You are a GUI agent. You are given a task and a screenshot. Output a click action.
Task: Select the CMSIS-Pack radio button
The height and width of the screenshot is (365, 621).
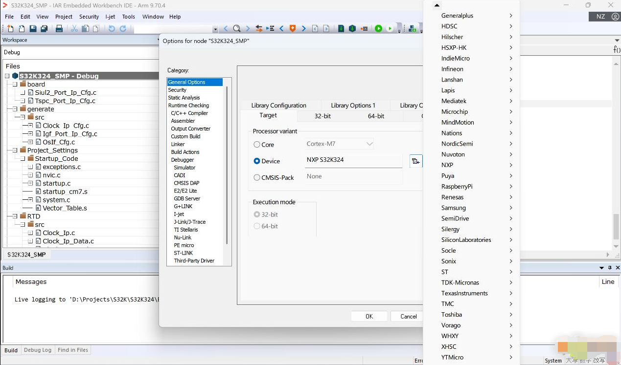[x=257, y=177]
